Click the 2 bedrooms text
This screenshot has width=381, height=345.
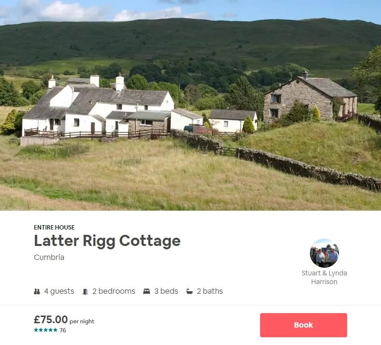pyautogui.click(x=114, y=291)
